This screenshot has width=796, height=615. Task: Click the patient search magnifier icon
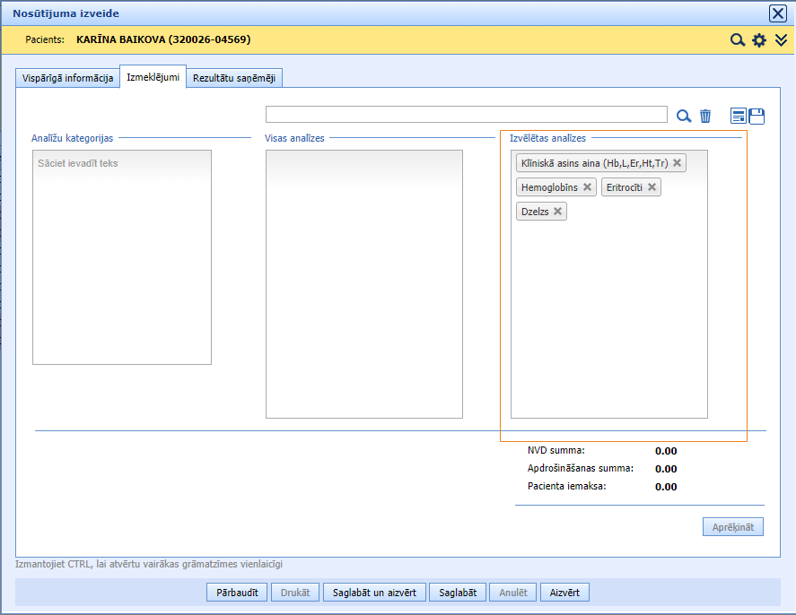(x=738, y=40)
